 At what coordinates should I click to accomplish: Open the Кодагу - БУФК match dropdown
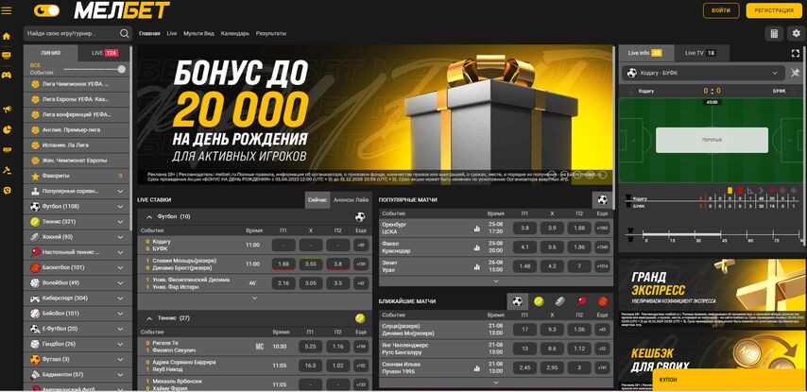point(702,73)
